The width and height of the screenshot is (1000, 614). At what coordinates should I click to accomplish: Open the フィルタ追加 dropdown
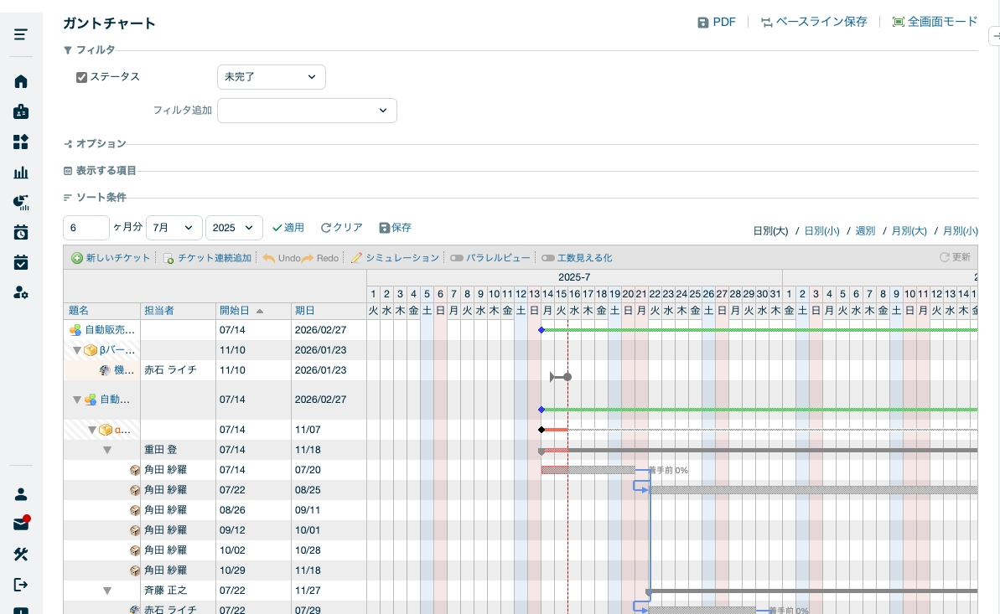307,111
